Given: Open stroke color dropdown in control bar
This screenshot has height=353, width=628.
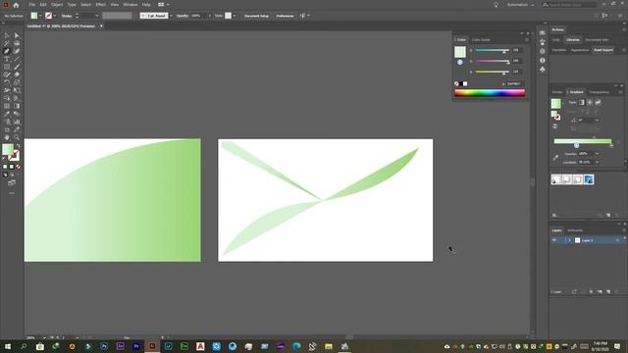Looking at the screenshot, I should click(x=55, y=16).
